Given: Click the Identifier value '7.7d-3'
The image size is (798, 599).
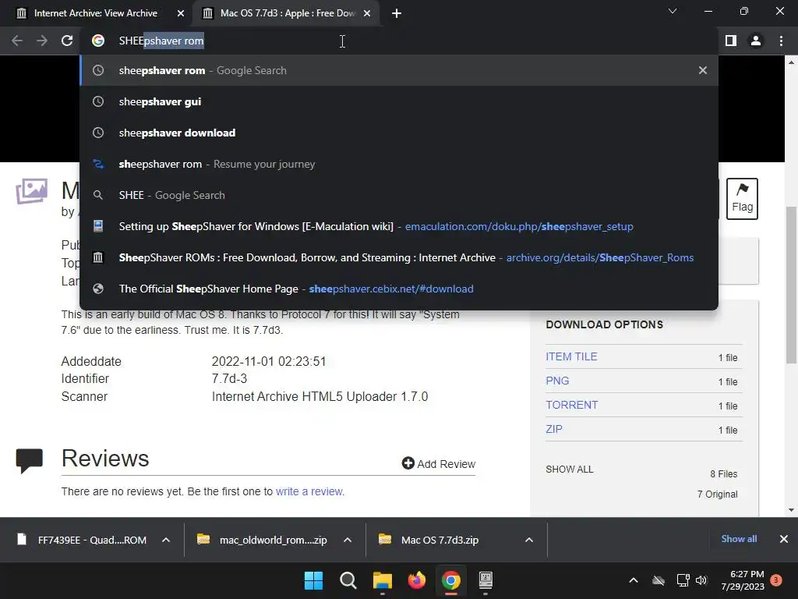Looking at the screenshot, I should (x=229, y=378).
